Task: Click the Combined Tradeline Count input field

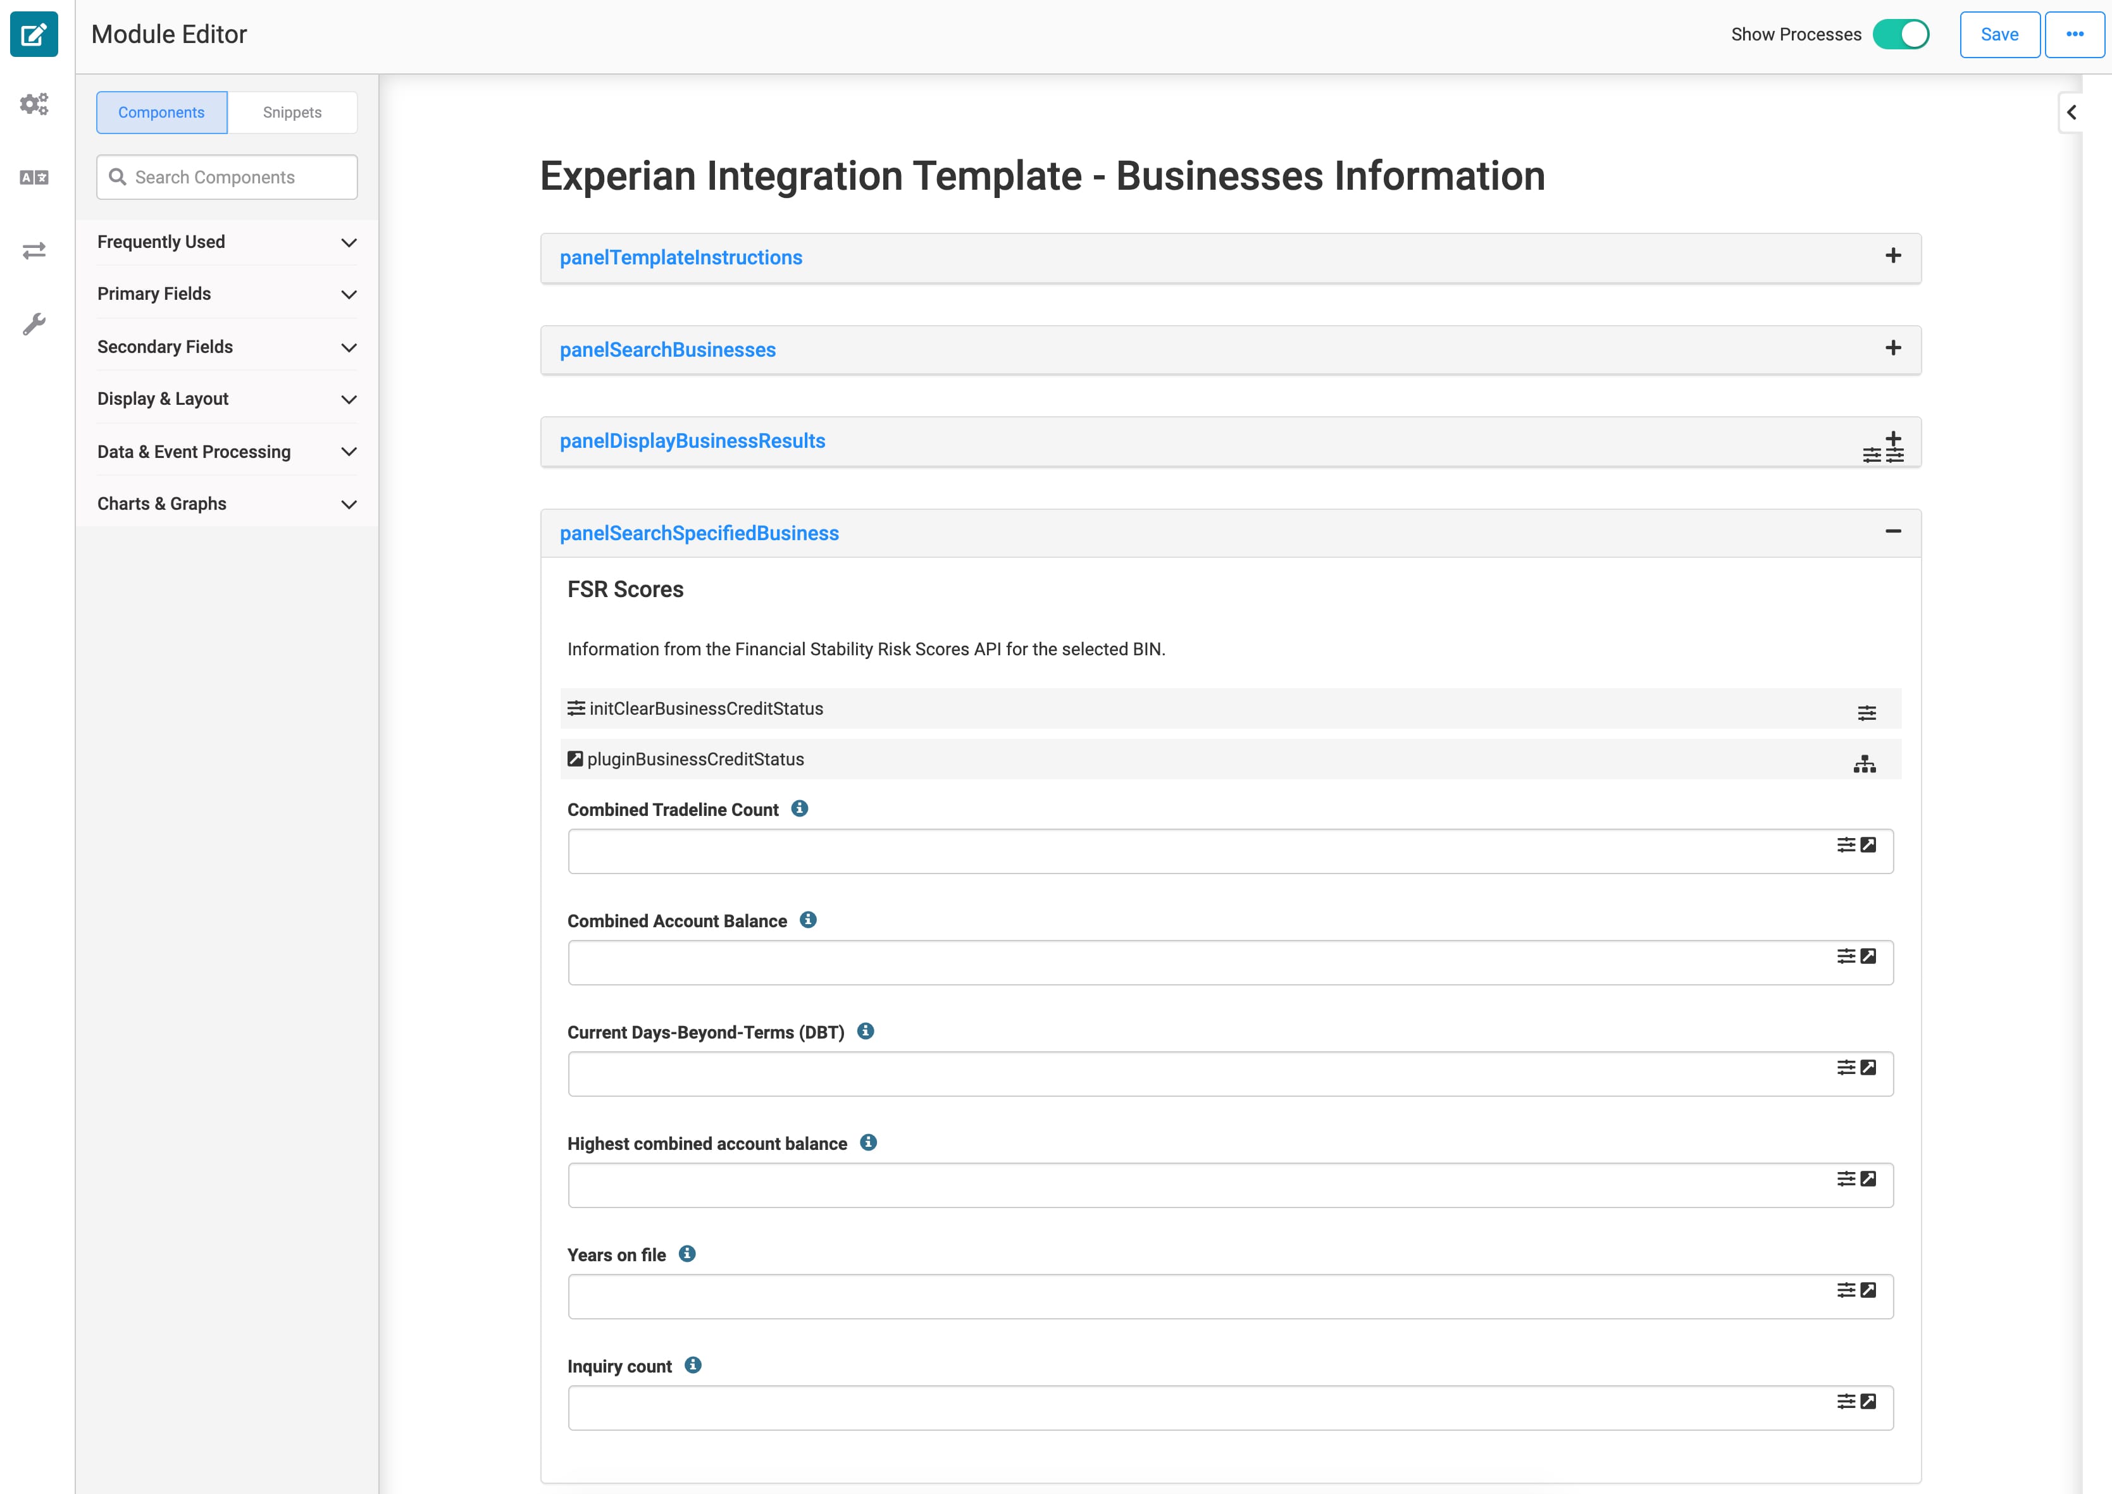Action: point(1231,851)
